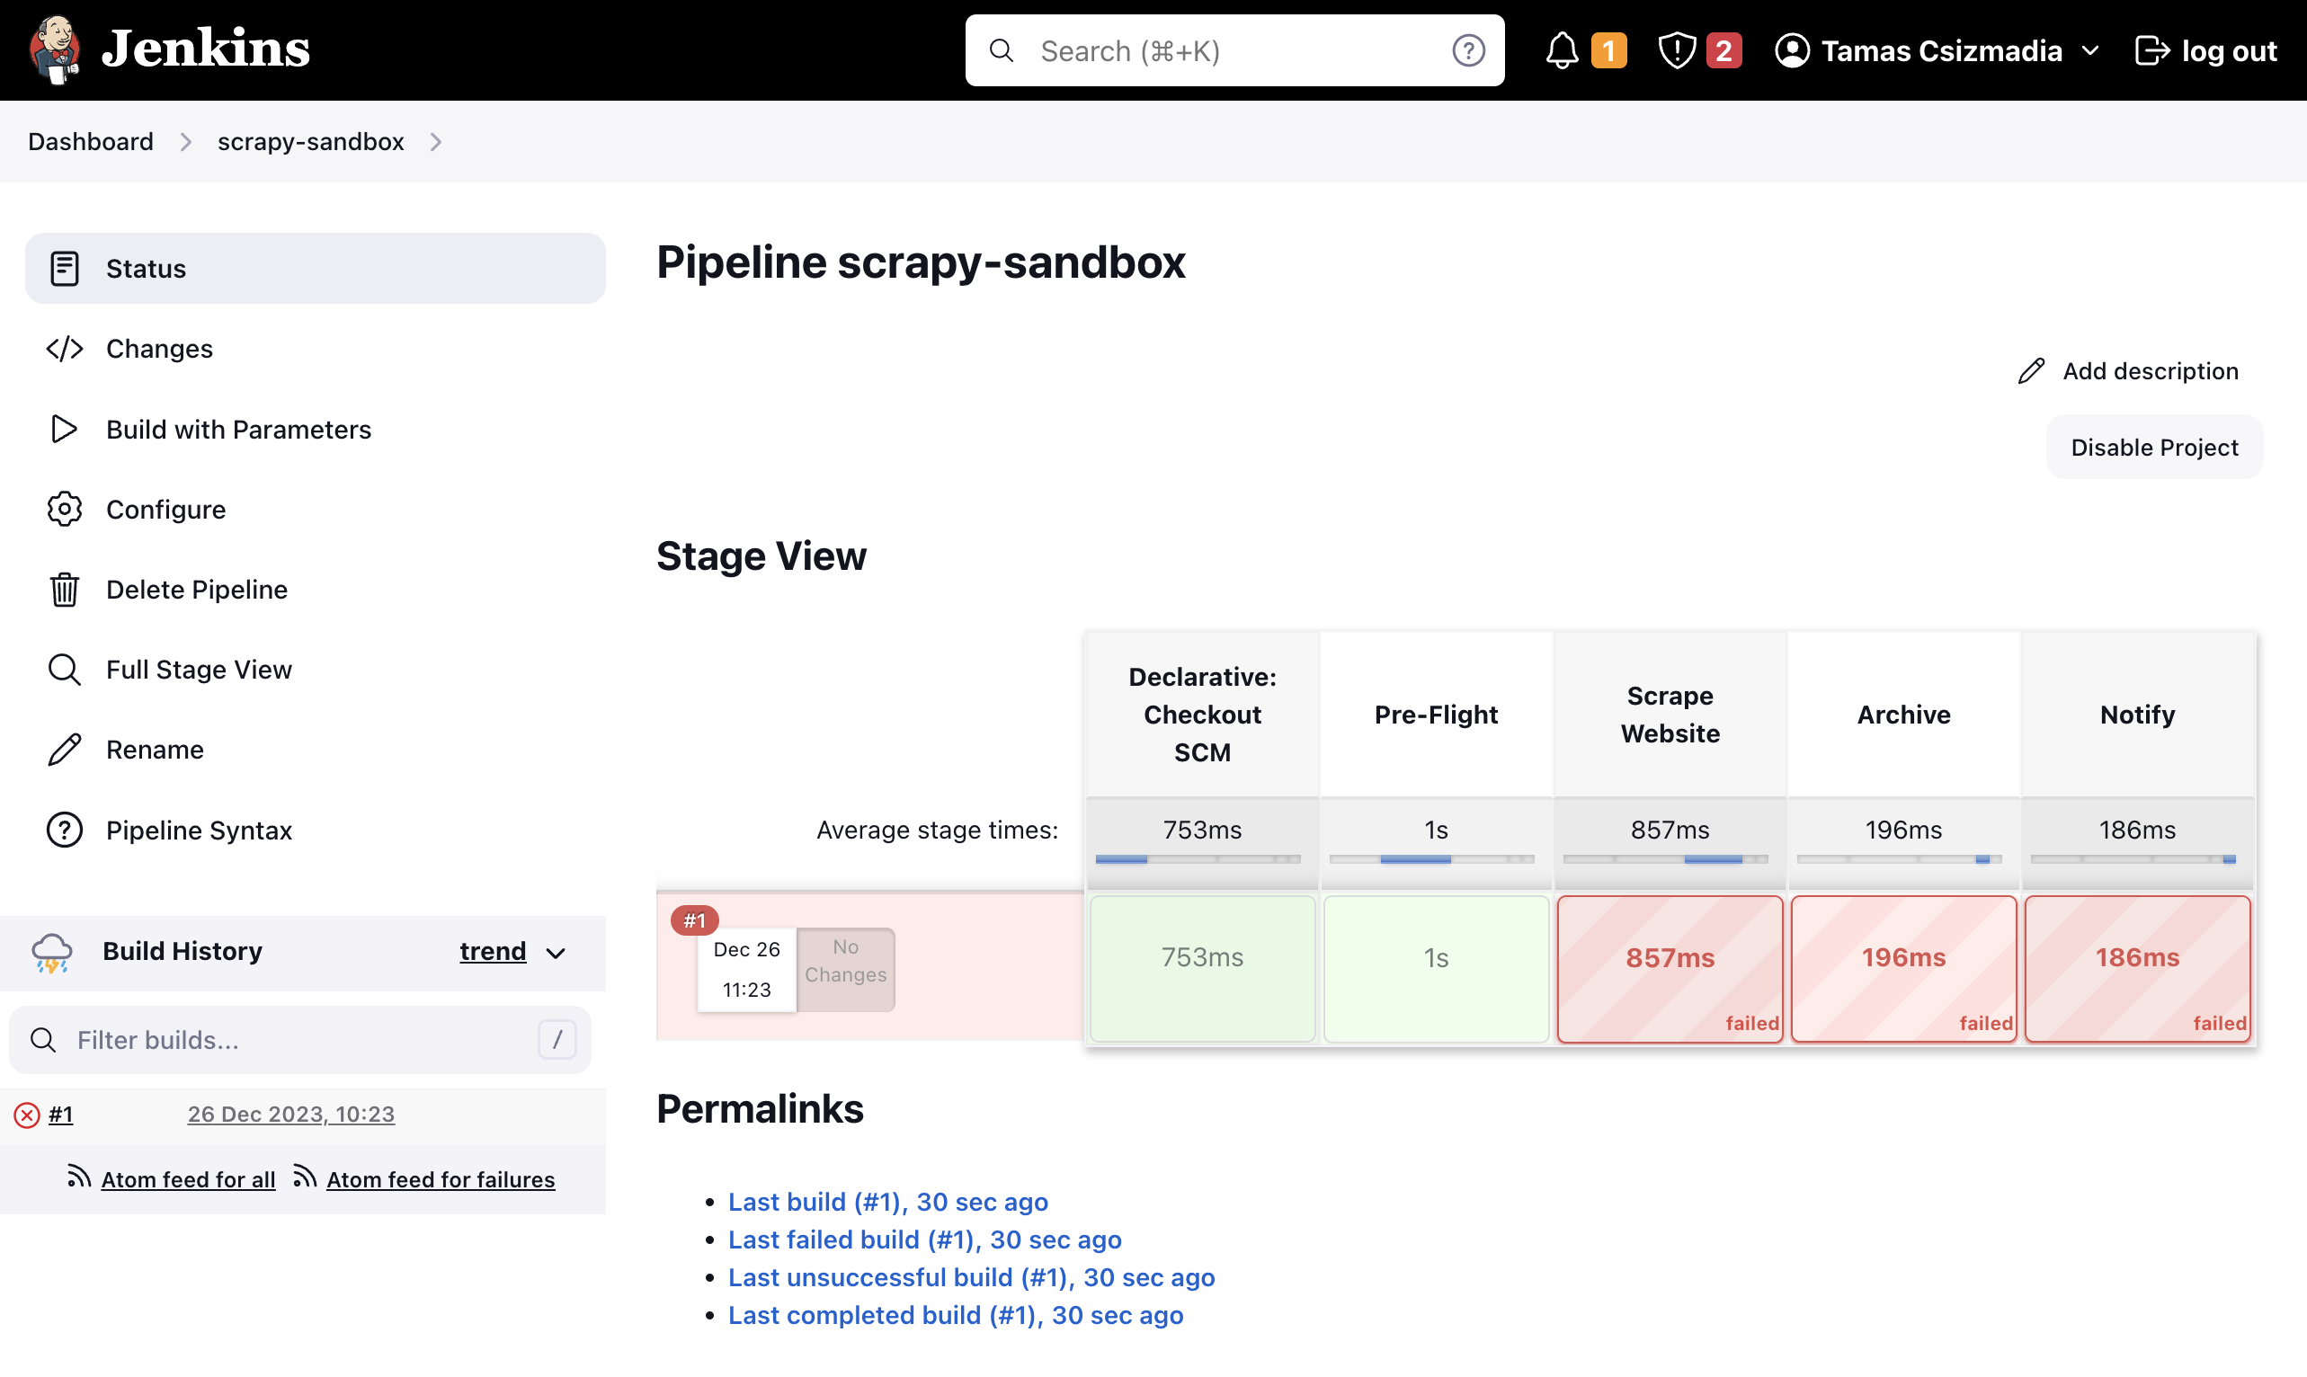
Task: Open the search help icon
Action: point(1467,51)
